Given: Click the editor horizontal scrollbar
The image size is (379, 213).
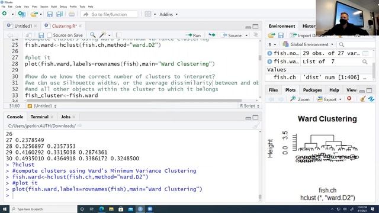Looking at the screenshot, I should [x=134, y=101].
